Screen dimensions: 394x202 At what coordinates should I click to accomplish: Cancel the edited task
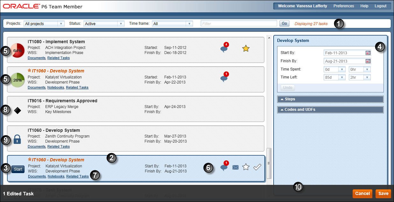point(362,193)
